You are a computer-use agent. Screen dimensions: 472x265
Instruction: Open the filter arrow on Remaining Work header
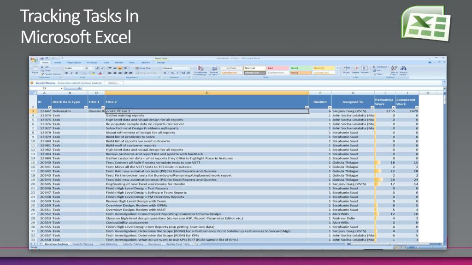click(x=394, y=107)
